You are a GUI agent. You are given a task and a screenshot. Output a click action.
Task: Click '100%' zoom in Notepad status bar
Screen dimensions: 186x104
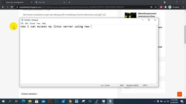[x=121, y=86]
